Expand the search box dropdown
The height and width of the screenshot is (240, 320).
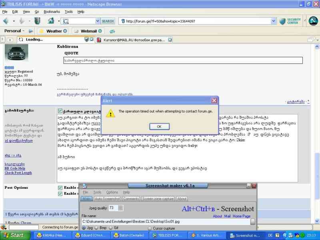click(98, 21)
